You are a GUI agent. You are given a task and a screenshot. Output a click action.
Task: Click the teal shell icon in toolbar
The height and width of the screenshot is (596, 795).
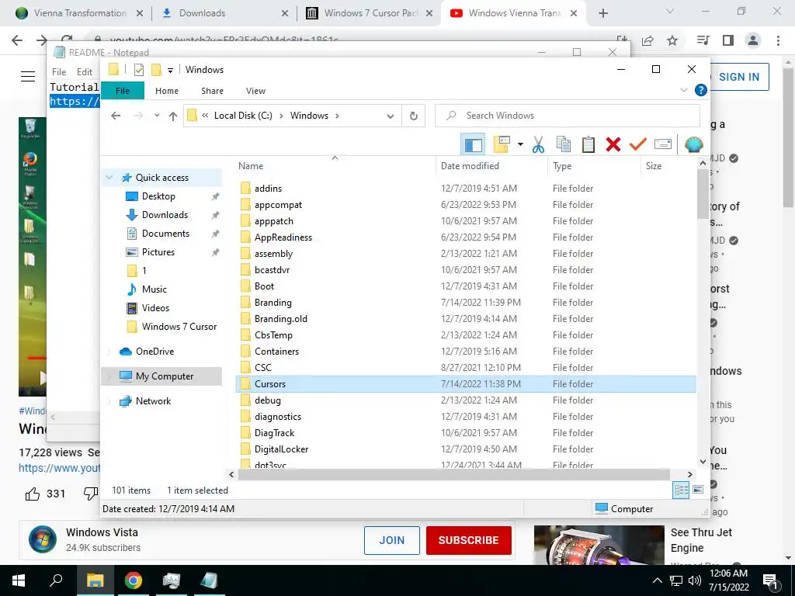click(x=693, y=144)
